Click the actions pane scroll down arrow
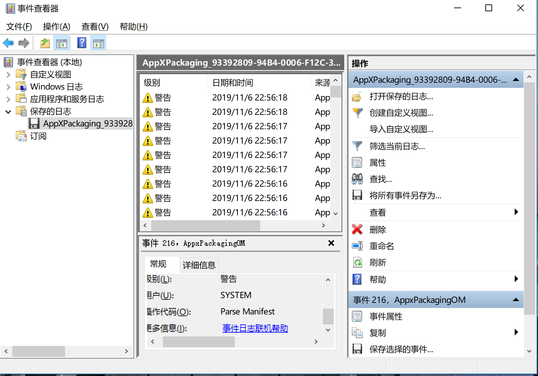 (x=529, y=351)
